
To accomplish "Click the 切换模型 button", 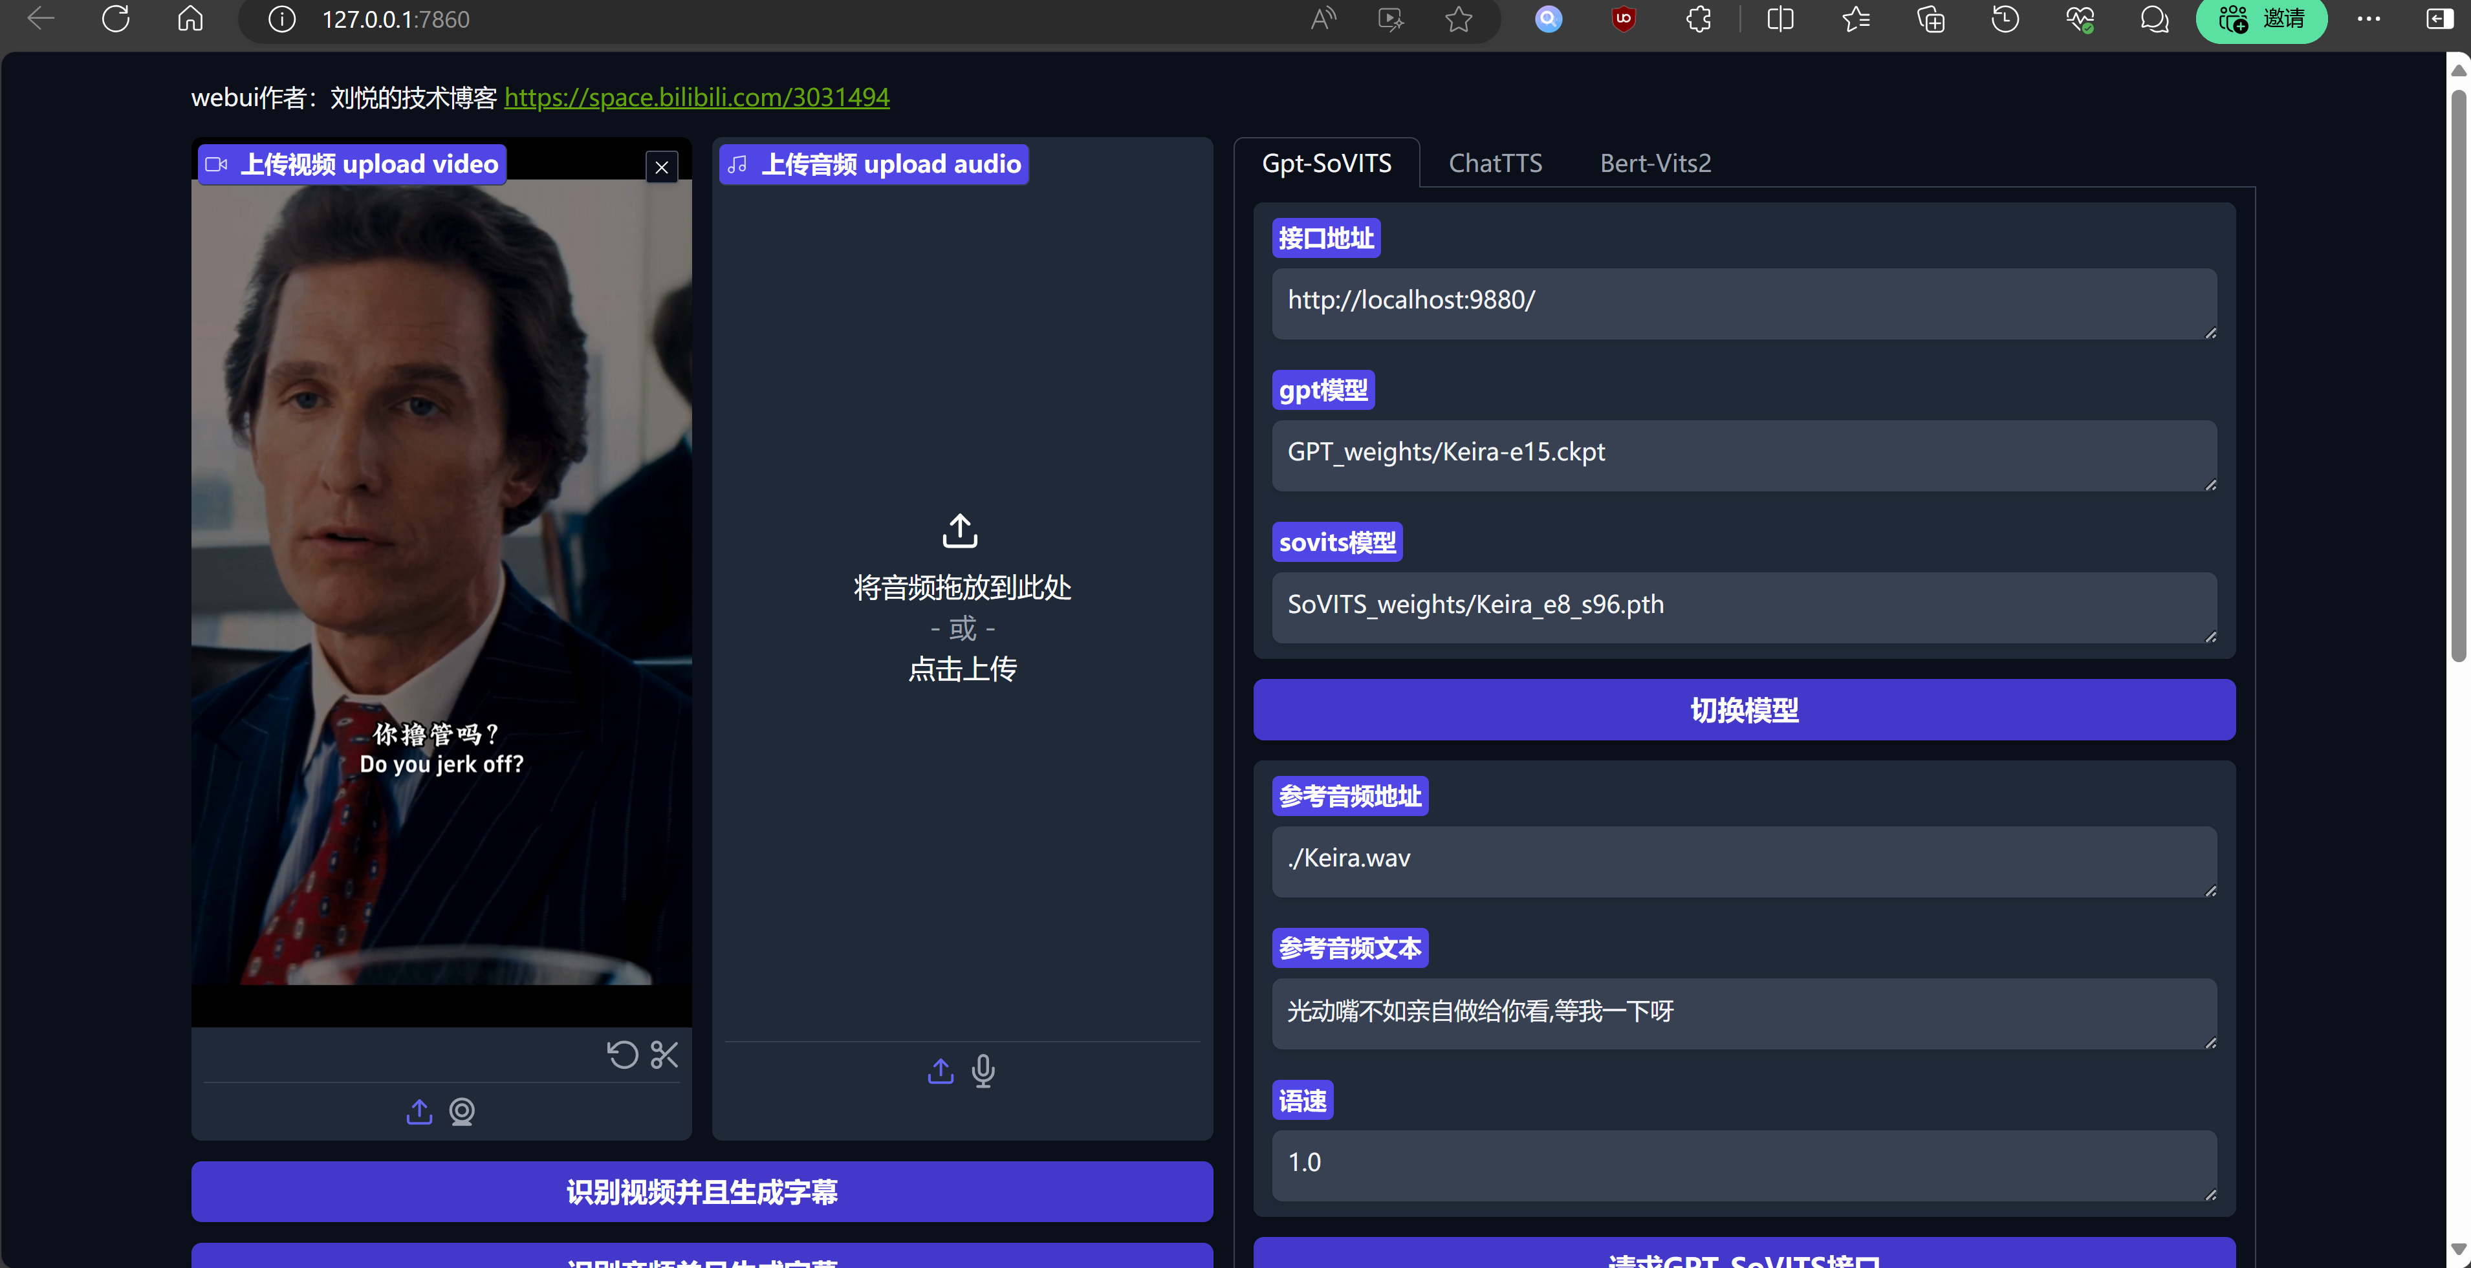I will [x=1744, y=710].
